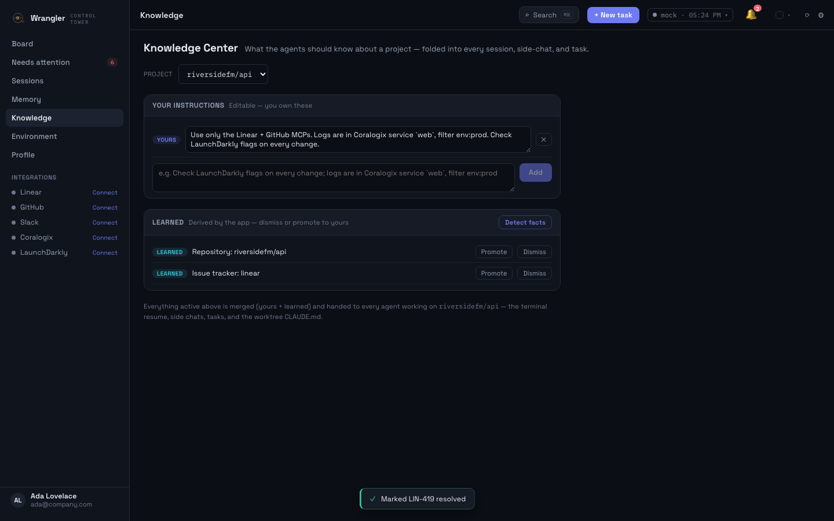
Task: Click the needs attention count badge 6
Action: tap(112, 63)
